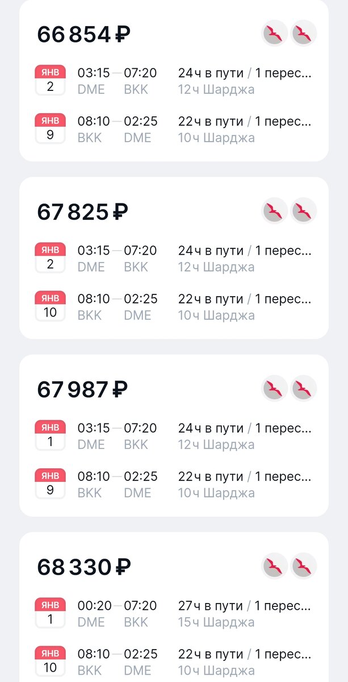Click the airline bird logo on the 67 825 ₽ card
Viewport: 348px width, 682px height.
(274, 211)
